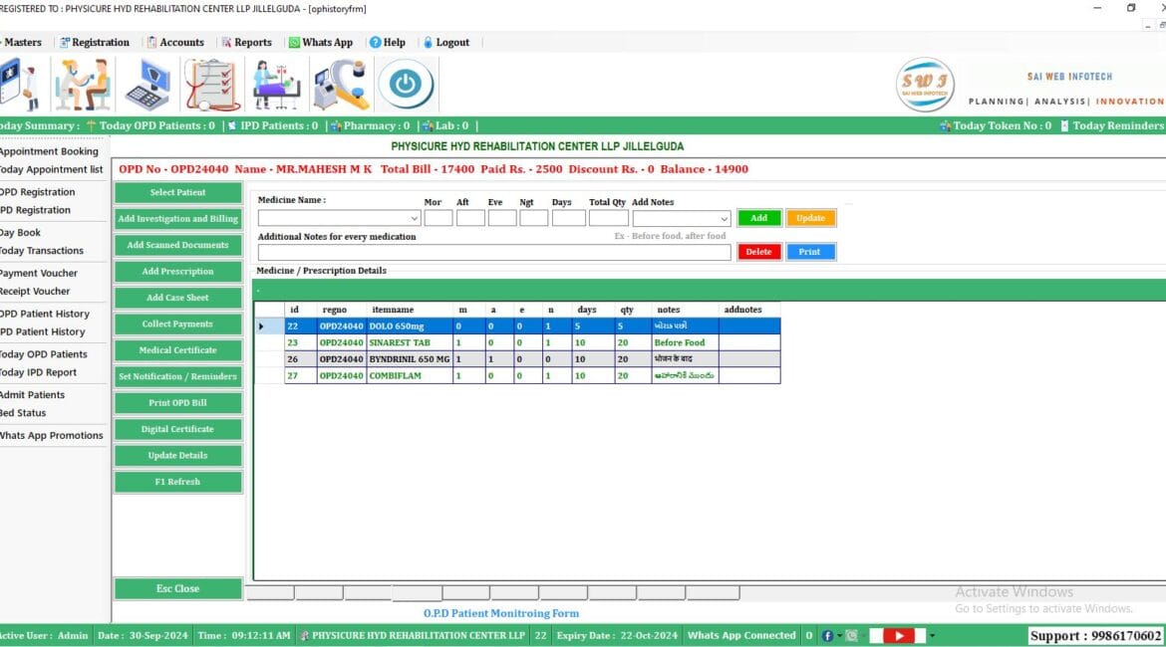Open the Whats App menu

322,42
